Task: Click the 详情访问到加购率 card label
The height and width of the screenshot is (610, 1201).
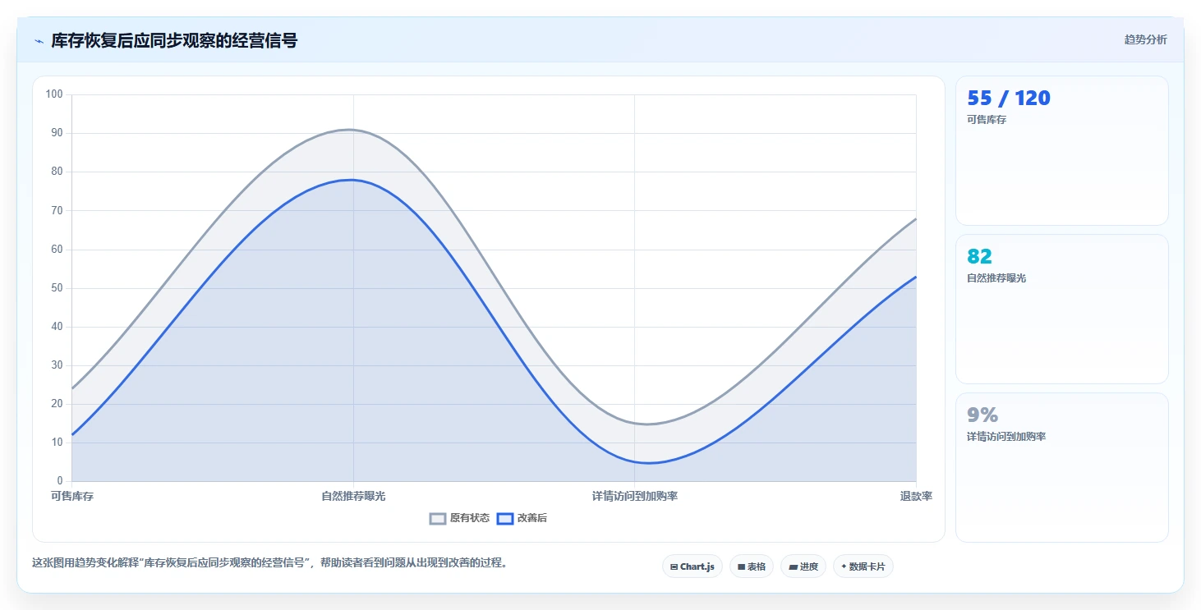Action: (x=1006, y=437)
